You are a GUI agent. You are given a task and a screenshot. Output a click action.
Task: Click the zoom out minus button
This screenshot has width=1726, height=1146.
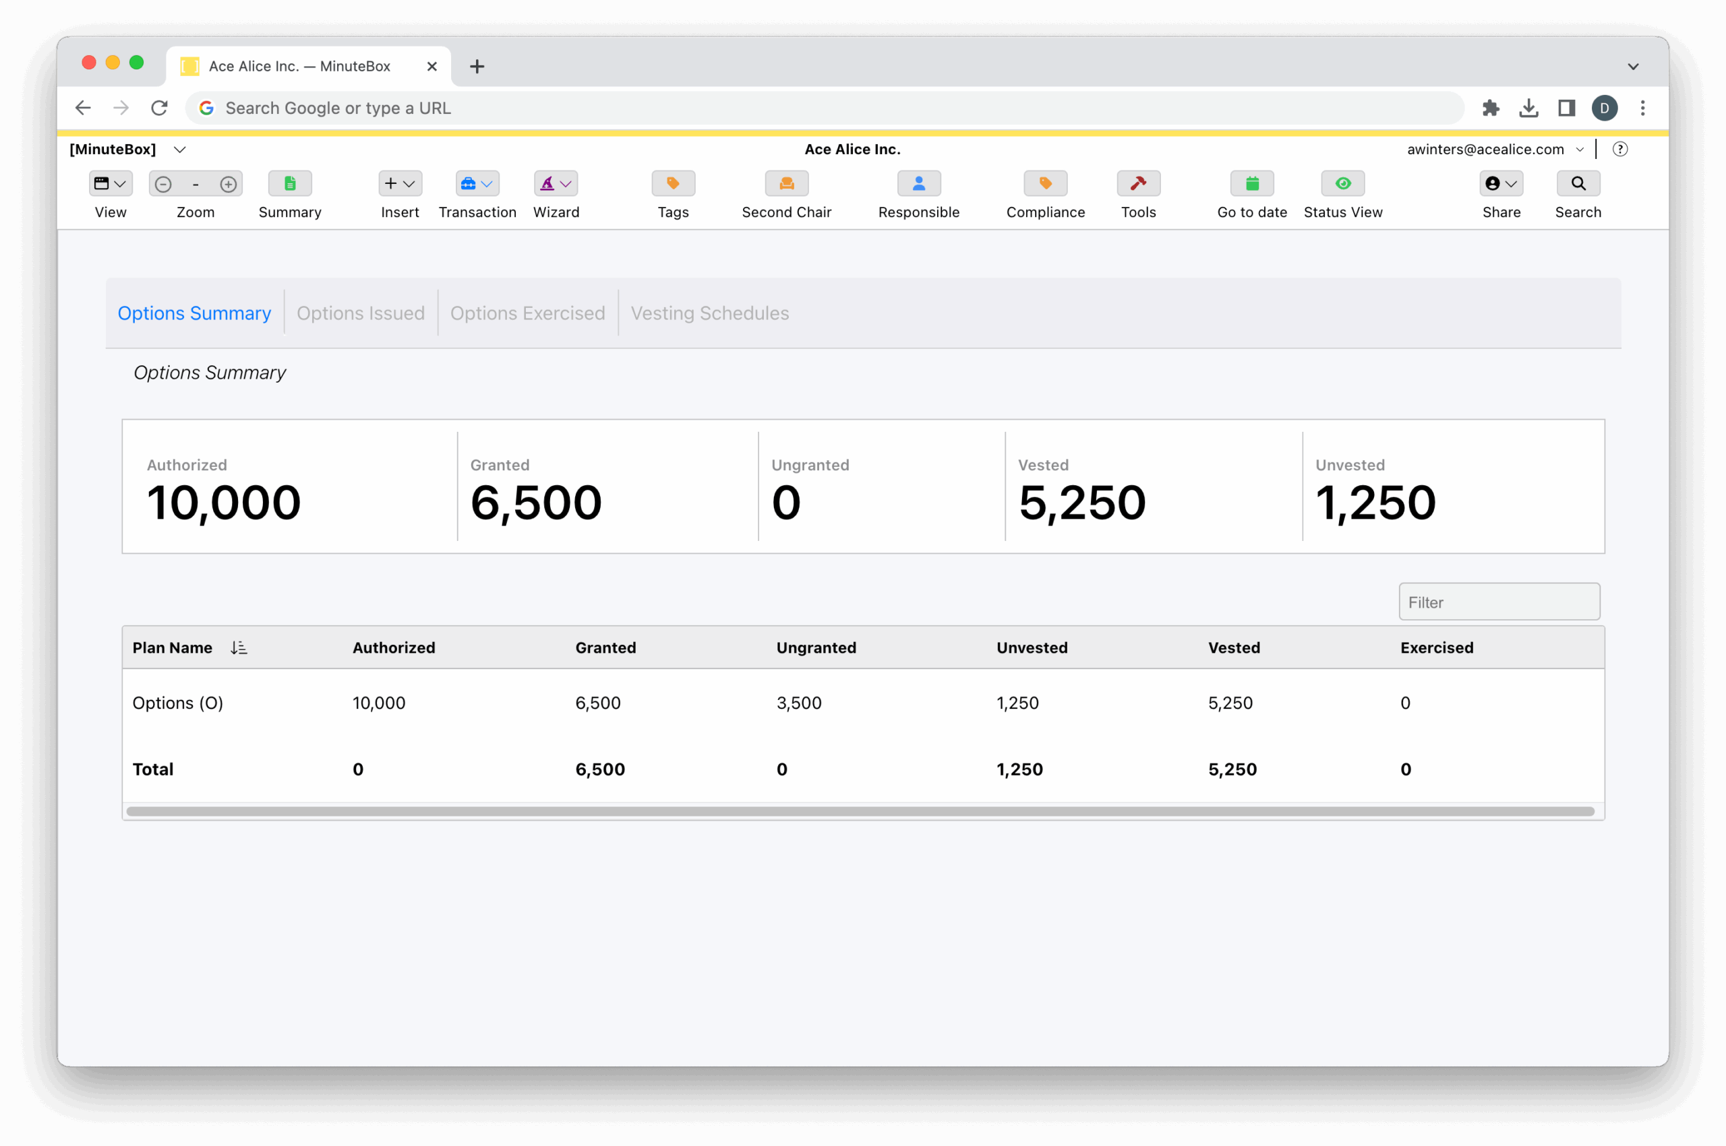coord(163,184)
